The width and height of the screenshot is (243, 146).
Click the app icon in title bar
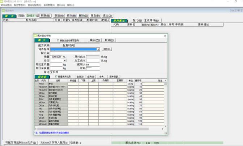(x=2, y=2)
